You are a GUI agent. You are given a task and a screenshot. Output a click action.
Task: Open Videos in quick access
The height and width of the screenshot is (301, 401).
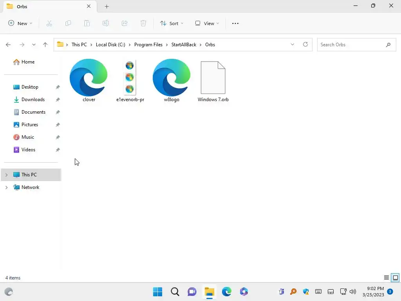[x=28, y=150]
